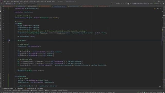Switch to the InputReader.cs tab
Image resolution: width=165 pixels, height=93 pixels.
(73, 6)
